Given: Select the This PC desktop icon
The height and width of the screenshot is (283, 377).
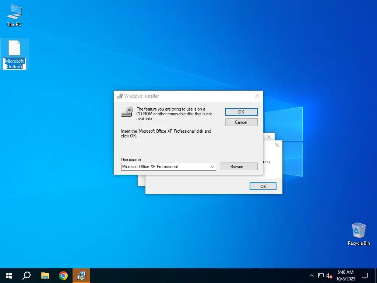Looking at the screenshot, I should click(14, 15).
